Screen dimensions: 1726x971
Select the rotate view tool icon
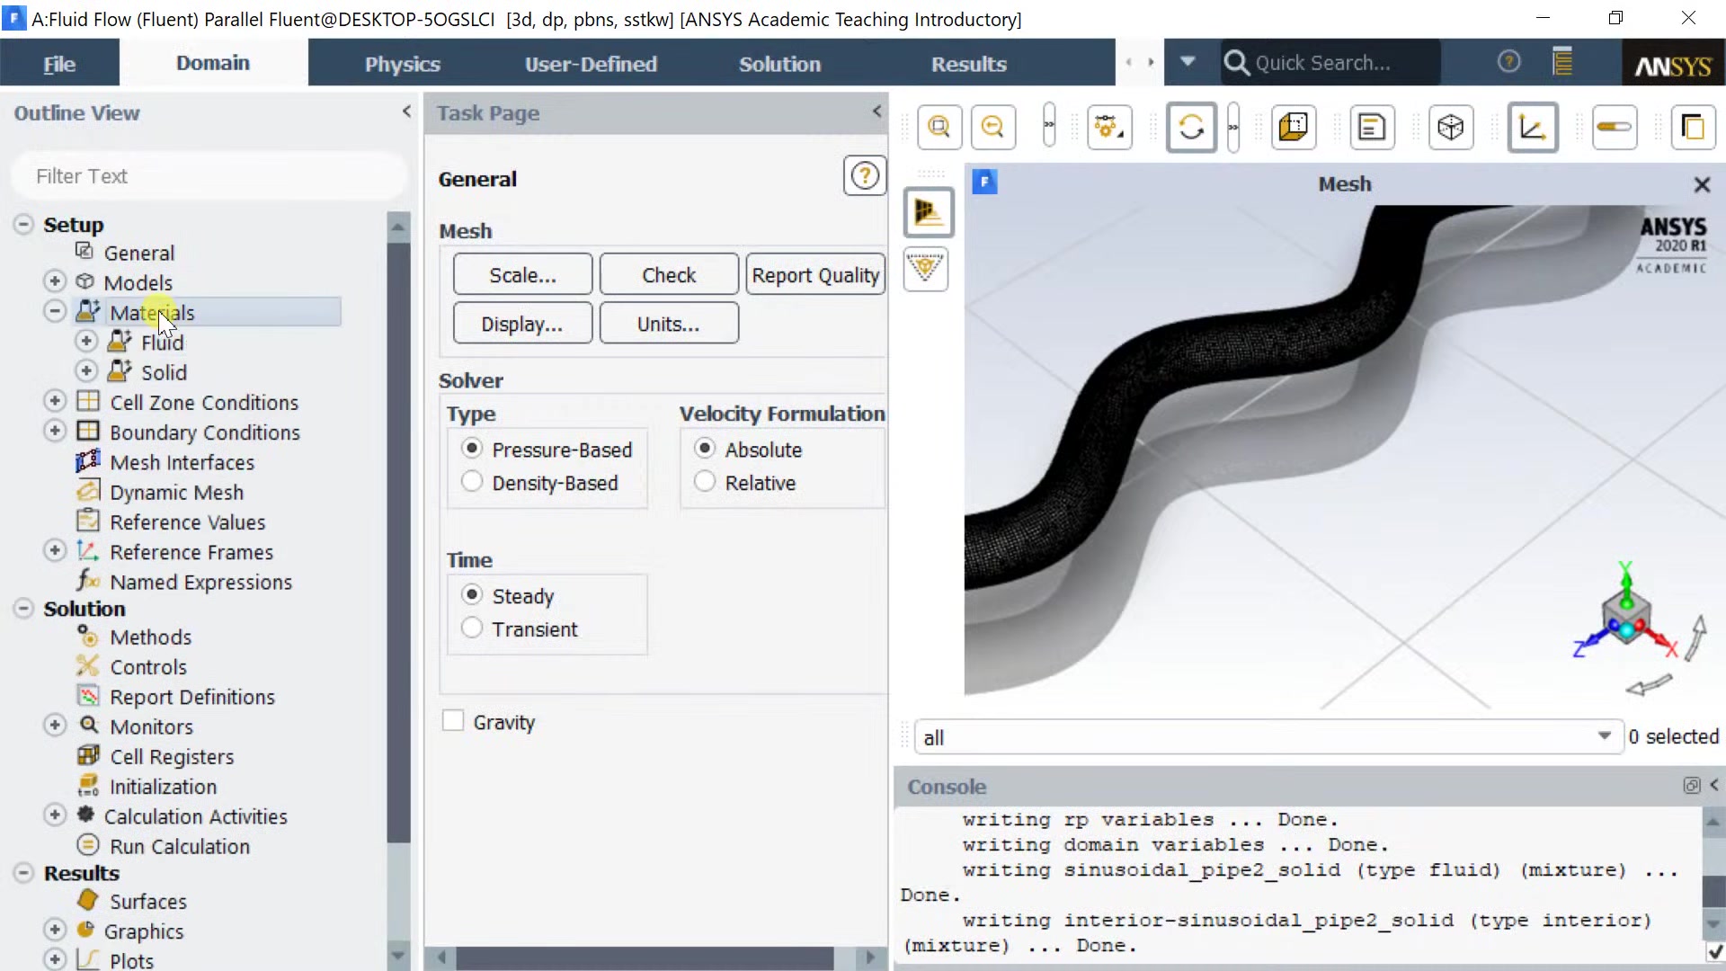click(x=1191, y=128)
